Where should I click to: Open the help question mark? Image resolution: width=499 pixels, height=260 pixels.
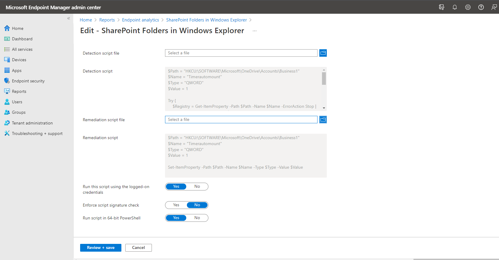[x=481, y=7]
